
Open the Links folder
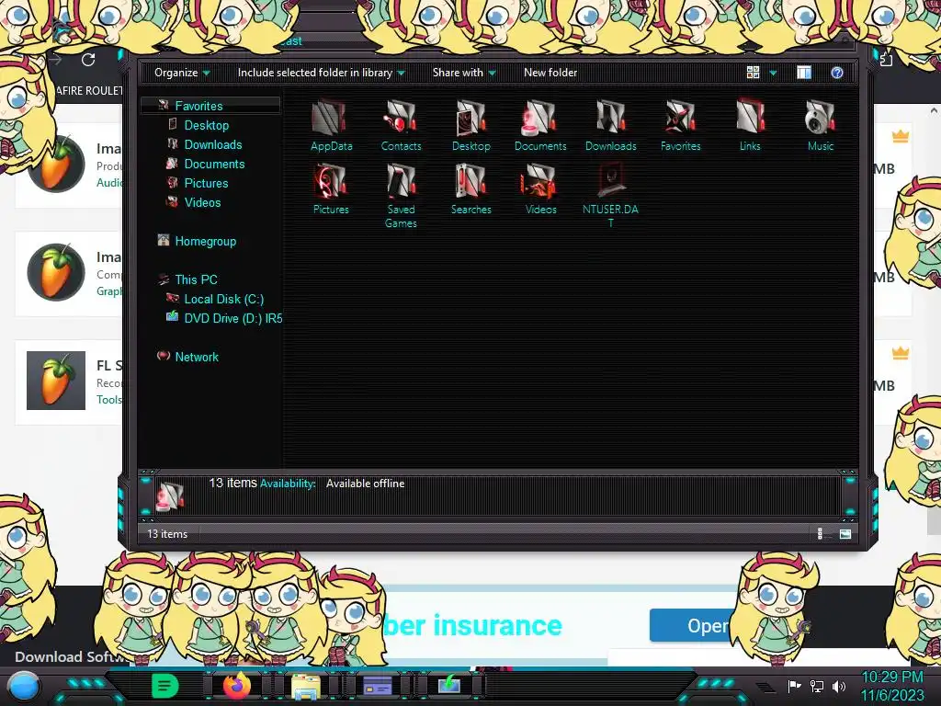click(750, 125)
